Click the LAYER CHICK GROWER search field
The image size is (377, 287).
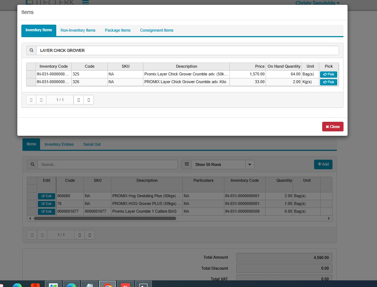point(188,50)
